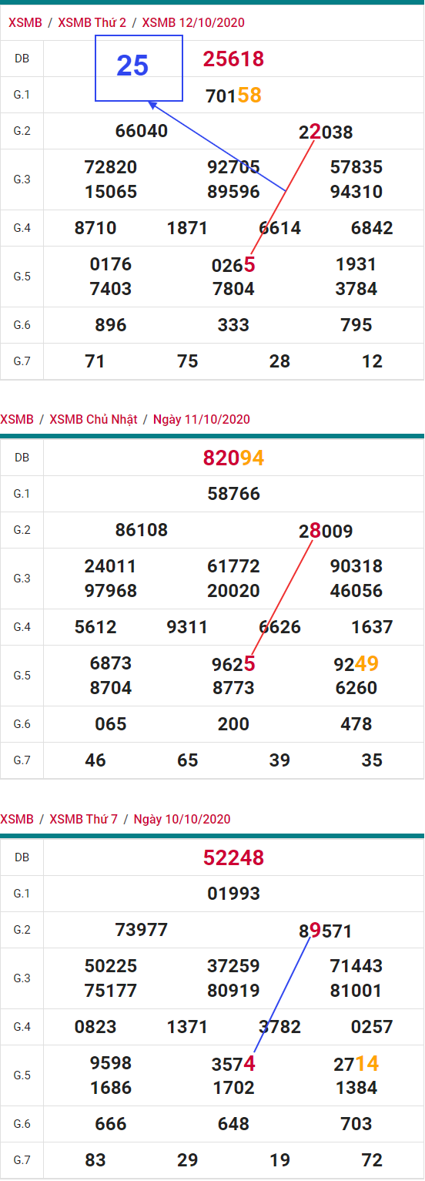This screenshot has width=425, height=1181.
Task: Select the G.7 number 83
Action: (95, 1160)
